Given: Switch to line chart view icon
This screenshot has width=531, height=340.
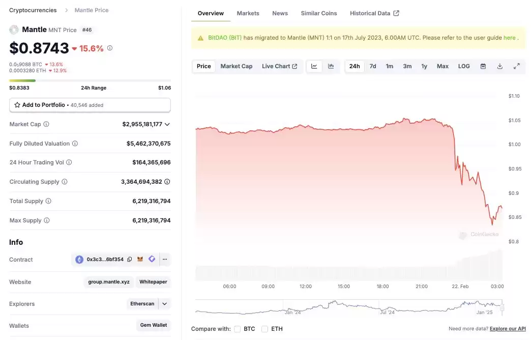Looking at the screenshot, I should point(314,66).
